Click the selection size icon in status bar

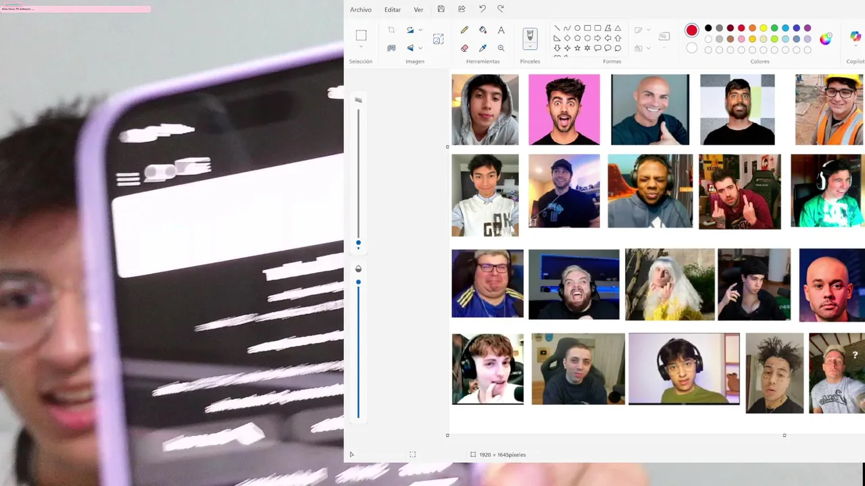pyautogui.click(x=412, y=455)
